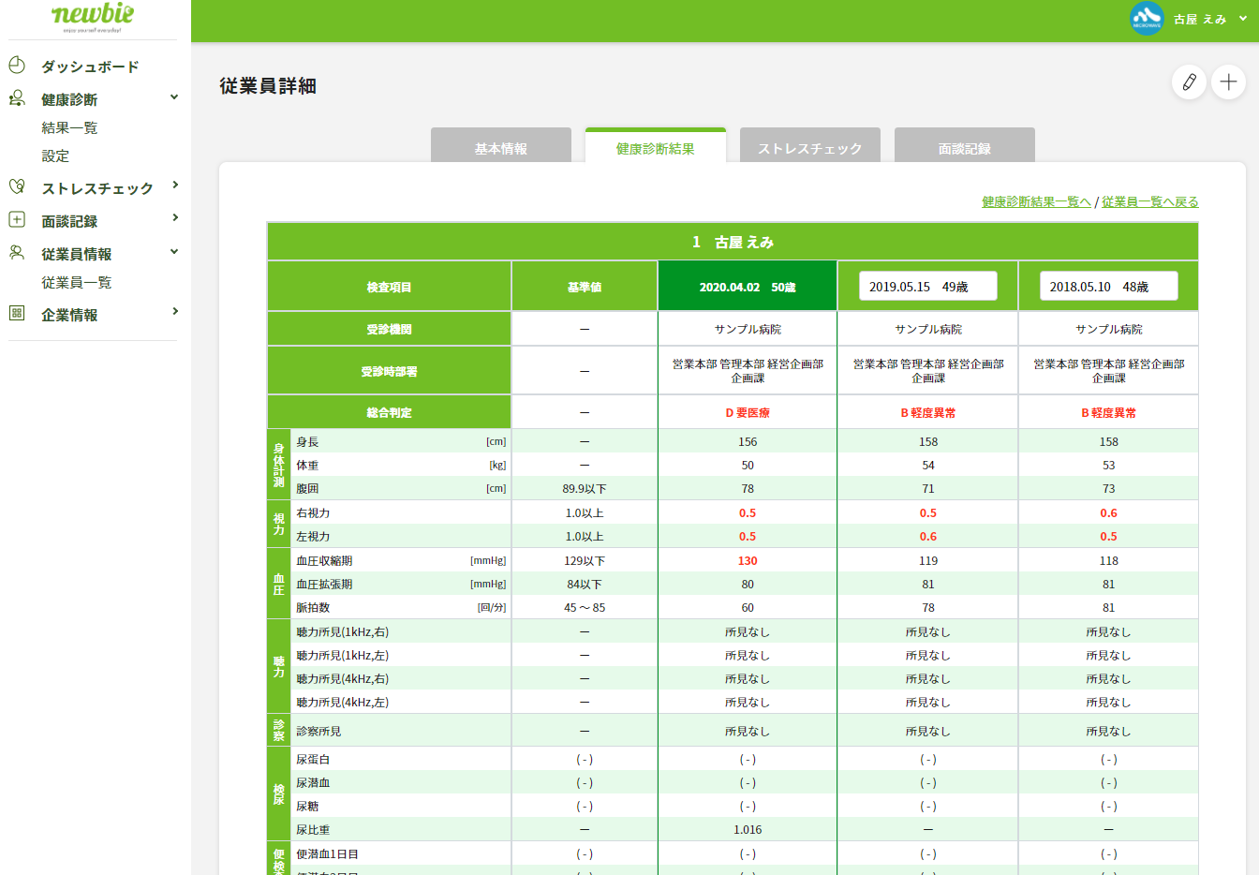Click the pencil edit button
Screen dimensions: 1259x875
pyautogui.click(x=1189, y=82)
